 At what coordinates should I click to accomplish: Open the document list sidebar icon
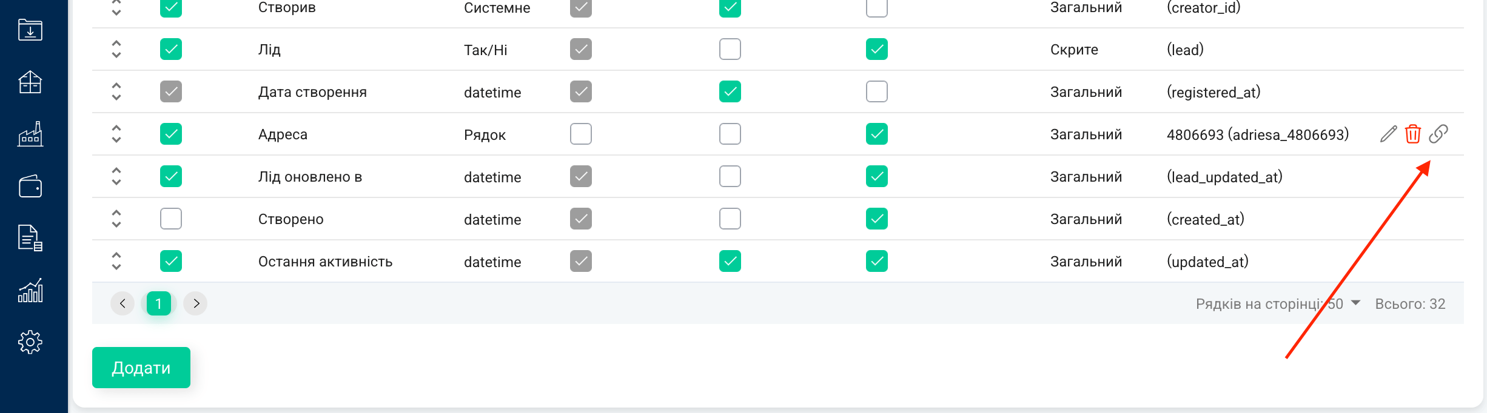click(30, 238)
